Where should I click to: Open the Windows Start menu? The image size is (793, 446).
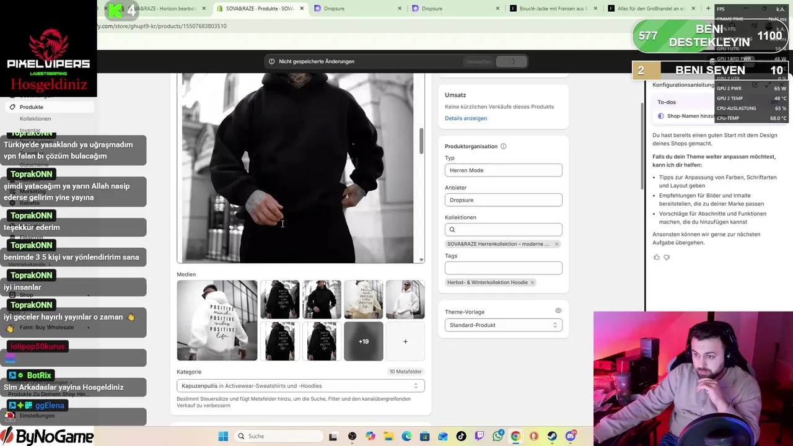pos(223,436)
